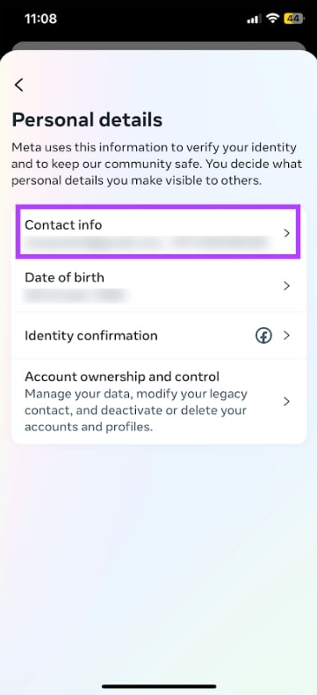The image size is (317, 695).
Task: Tap the home indicator bar at bottom
Action: (x=159, y=686)
